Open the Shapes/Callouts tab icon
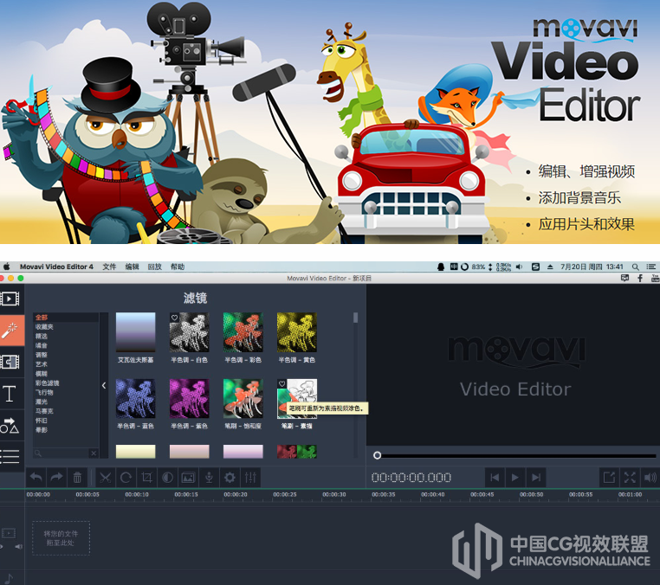This screenshot has height=585, width=660. coord(10,425)
